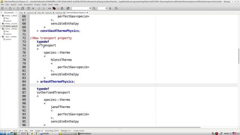Click the Save all files icon

coord(22,8)
